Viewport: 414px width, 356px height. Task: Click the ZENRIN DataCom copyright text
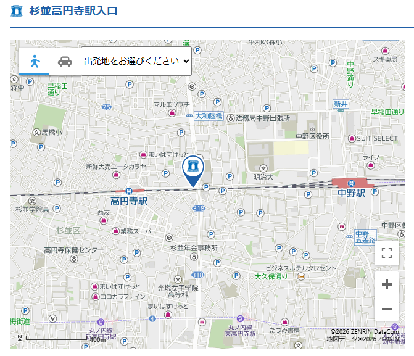[365, 332]
